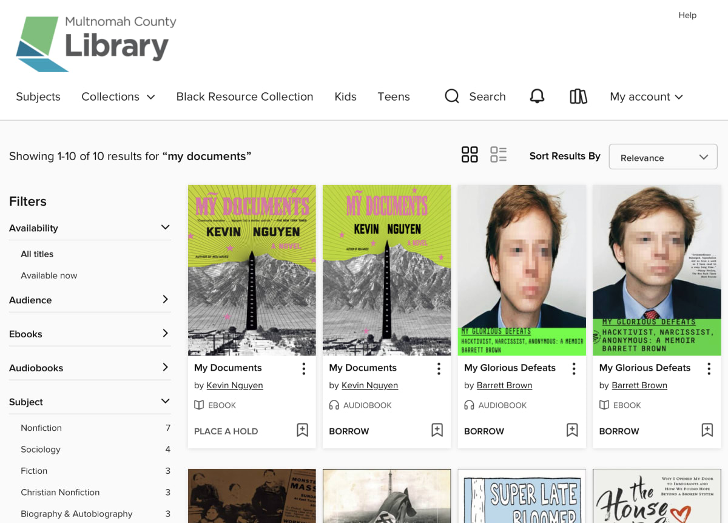This screenshot has height=523, width=728.
Task: Open the Teens section
Action: click(x=394, y=96)
